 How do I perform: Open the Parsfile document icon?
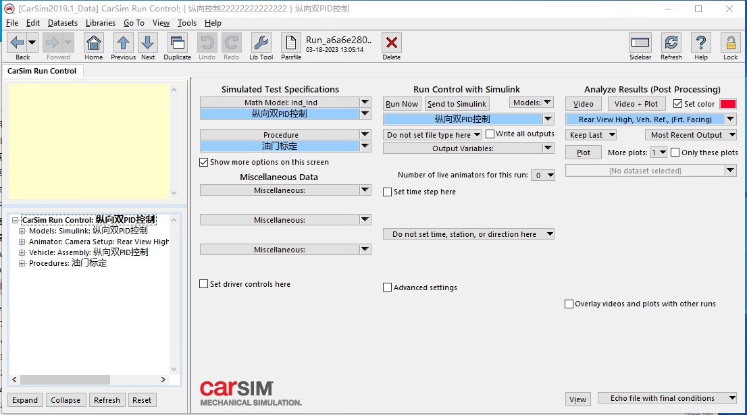[x=291, y=43]
